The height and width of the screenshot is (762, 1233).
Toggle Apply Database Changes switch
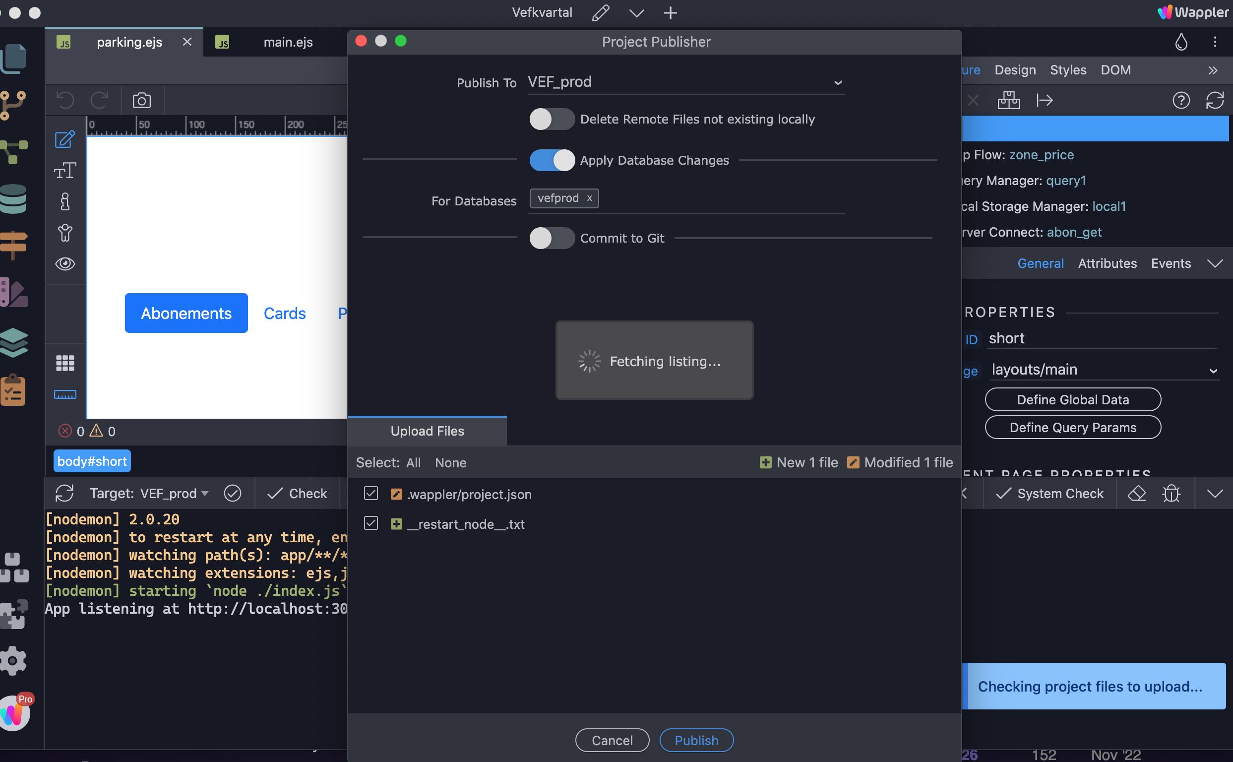552,160
